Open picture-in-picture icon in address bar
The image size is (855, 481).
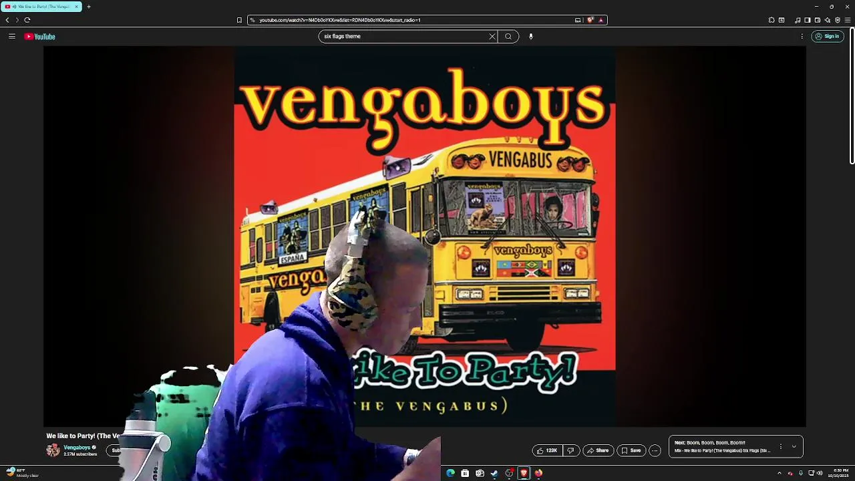(578, 20)
